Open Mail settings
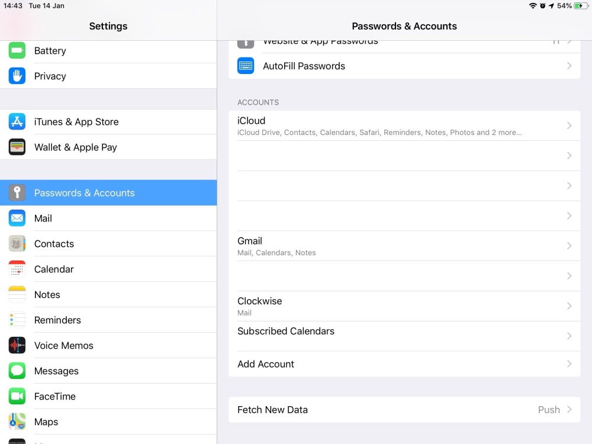This screenshot has width=592, height=444. pos(108,218)
